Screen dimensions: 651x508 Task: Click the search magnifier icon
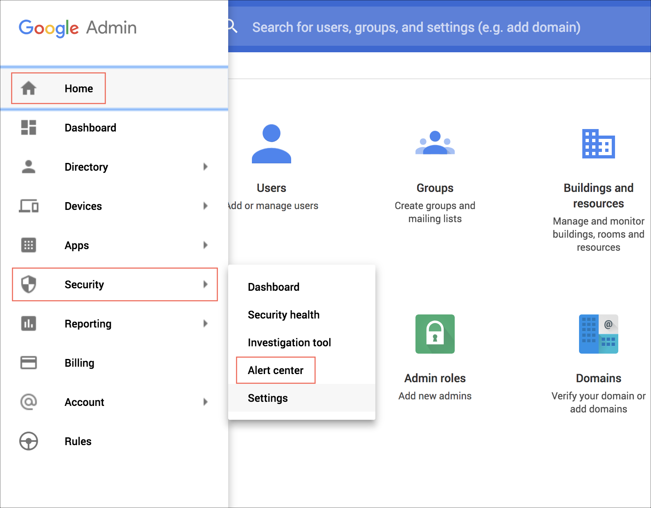[x=232, y=27]
